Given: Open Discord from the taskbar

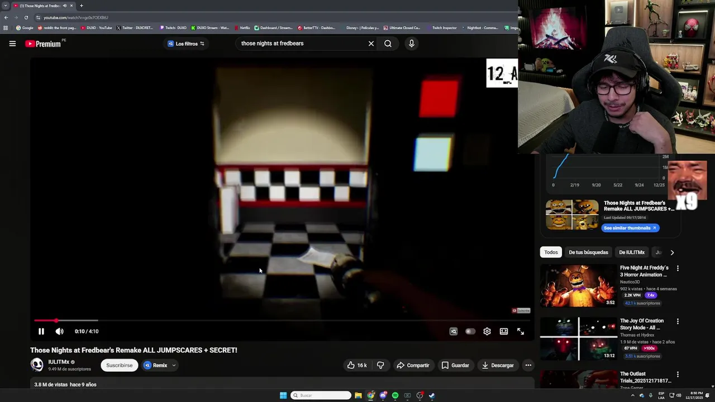Looking at the screenshot, I should point(383,395).
